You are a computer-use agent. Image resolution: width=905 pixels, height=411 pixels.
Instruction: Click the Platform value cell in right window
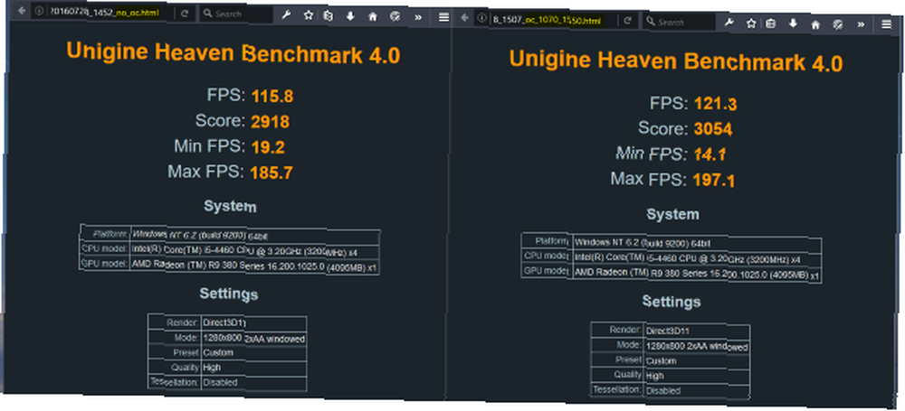pyautogui.click(x=697, y=243)
